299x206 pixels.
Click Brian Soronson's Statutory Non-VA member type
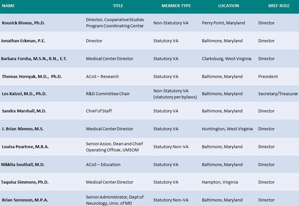pyautogui.click(x=171, y=200)
